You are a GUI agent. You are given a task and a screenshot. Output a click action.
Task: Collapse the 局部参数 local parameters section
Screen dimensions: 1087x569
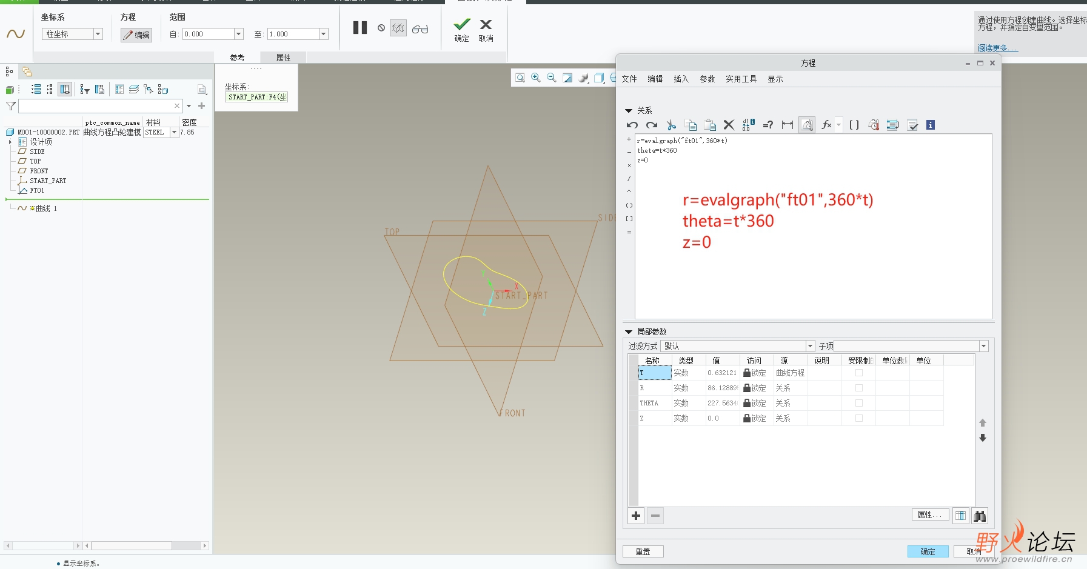[629, 332]
